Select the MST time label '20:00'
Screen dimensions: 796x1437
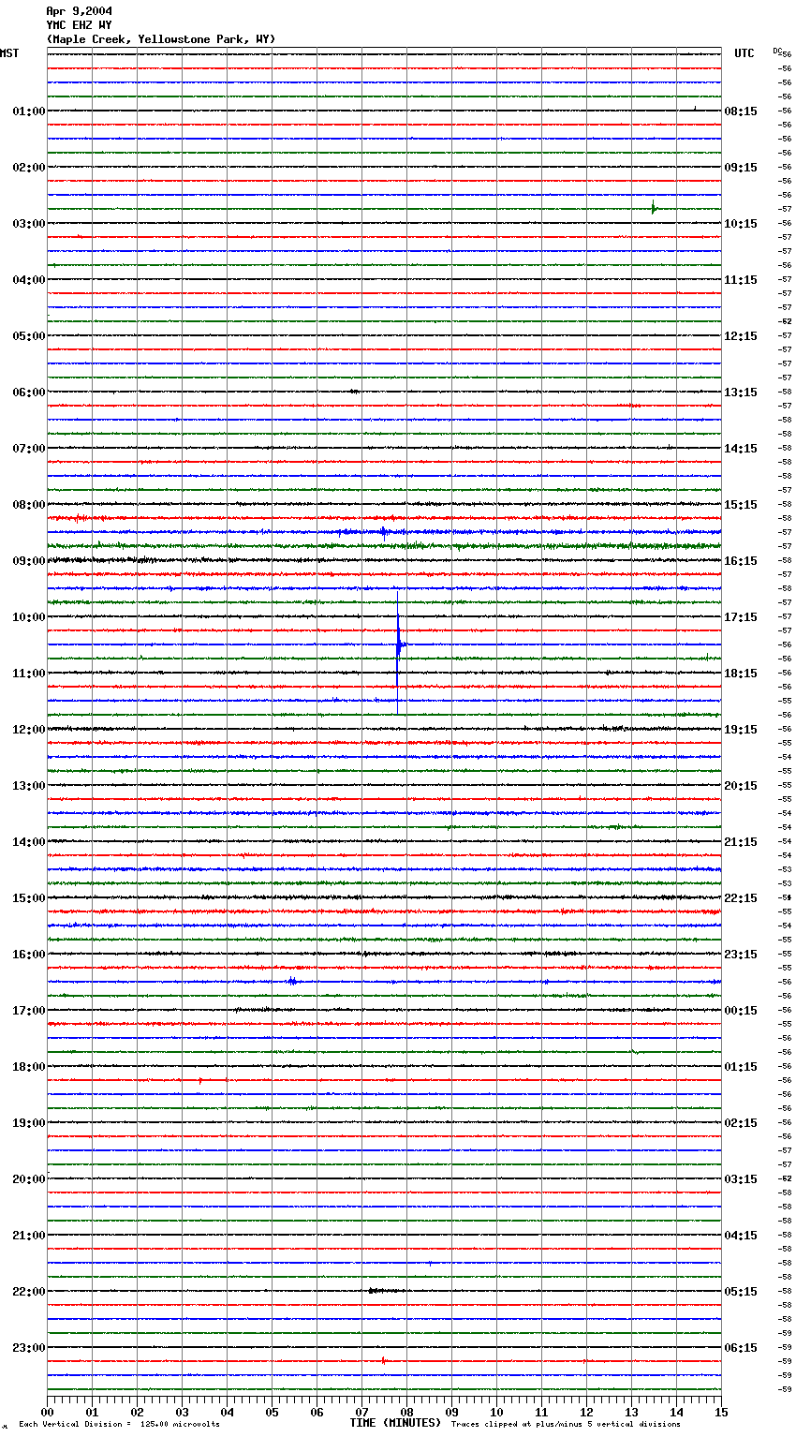(x=29, y=1179)
